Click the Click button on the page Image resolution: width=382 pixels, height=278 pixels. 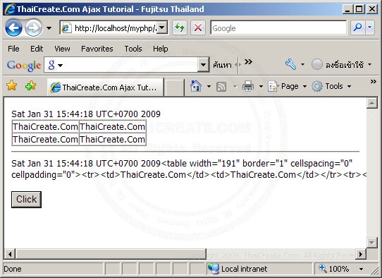point(26,200)
